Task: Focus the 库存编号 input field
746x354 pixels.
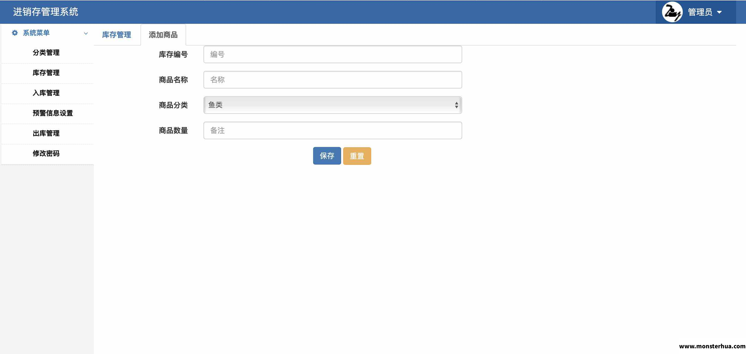Action: point(333,54)
